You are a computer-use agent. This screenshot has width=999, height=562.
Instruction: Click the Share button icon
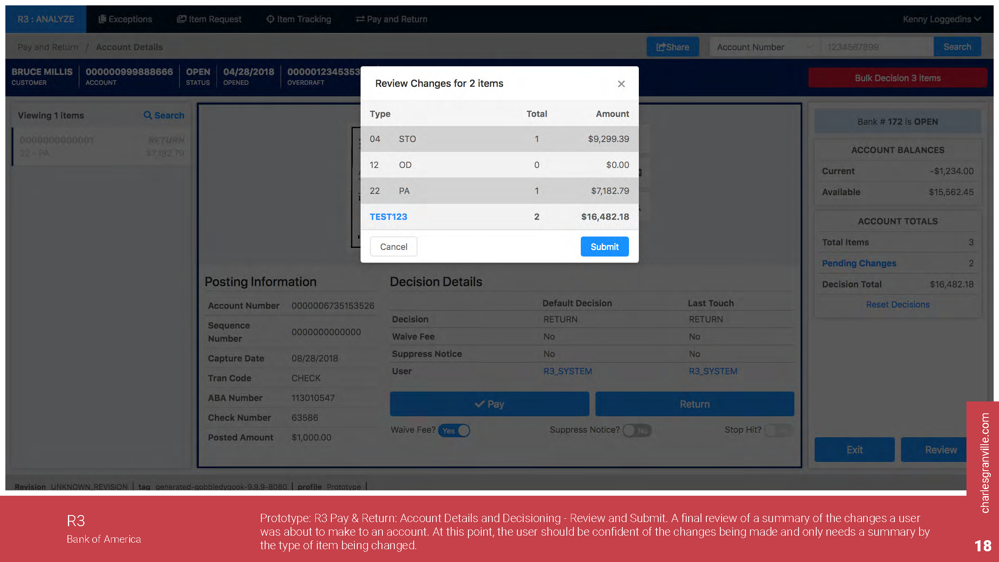(x=661, y=47)
